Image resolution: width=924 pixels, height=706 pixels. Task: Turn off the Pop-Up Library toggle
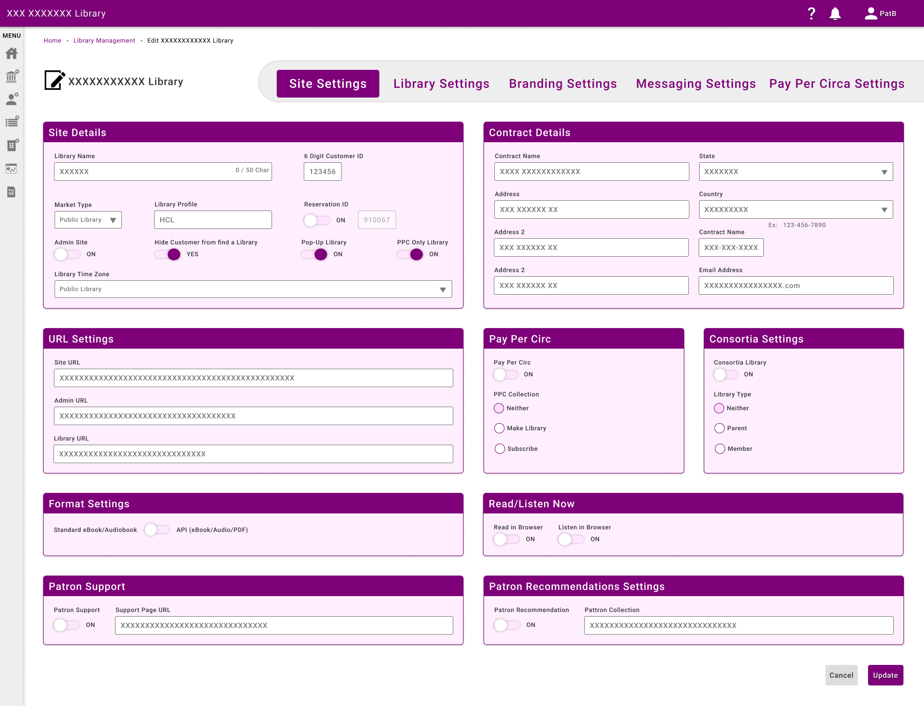point(315,255)
